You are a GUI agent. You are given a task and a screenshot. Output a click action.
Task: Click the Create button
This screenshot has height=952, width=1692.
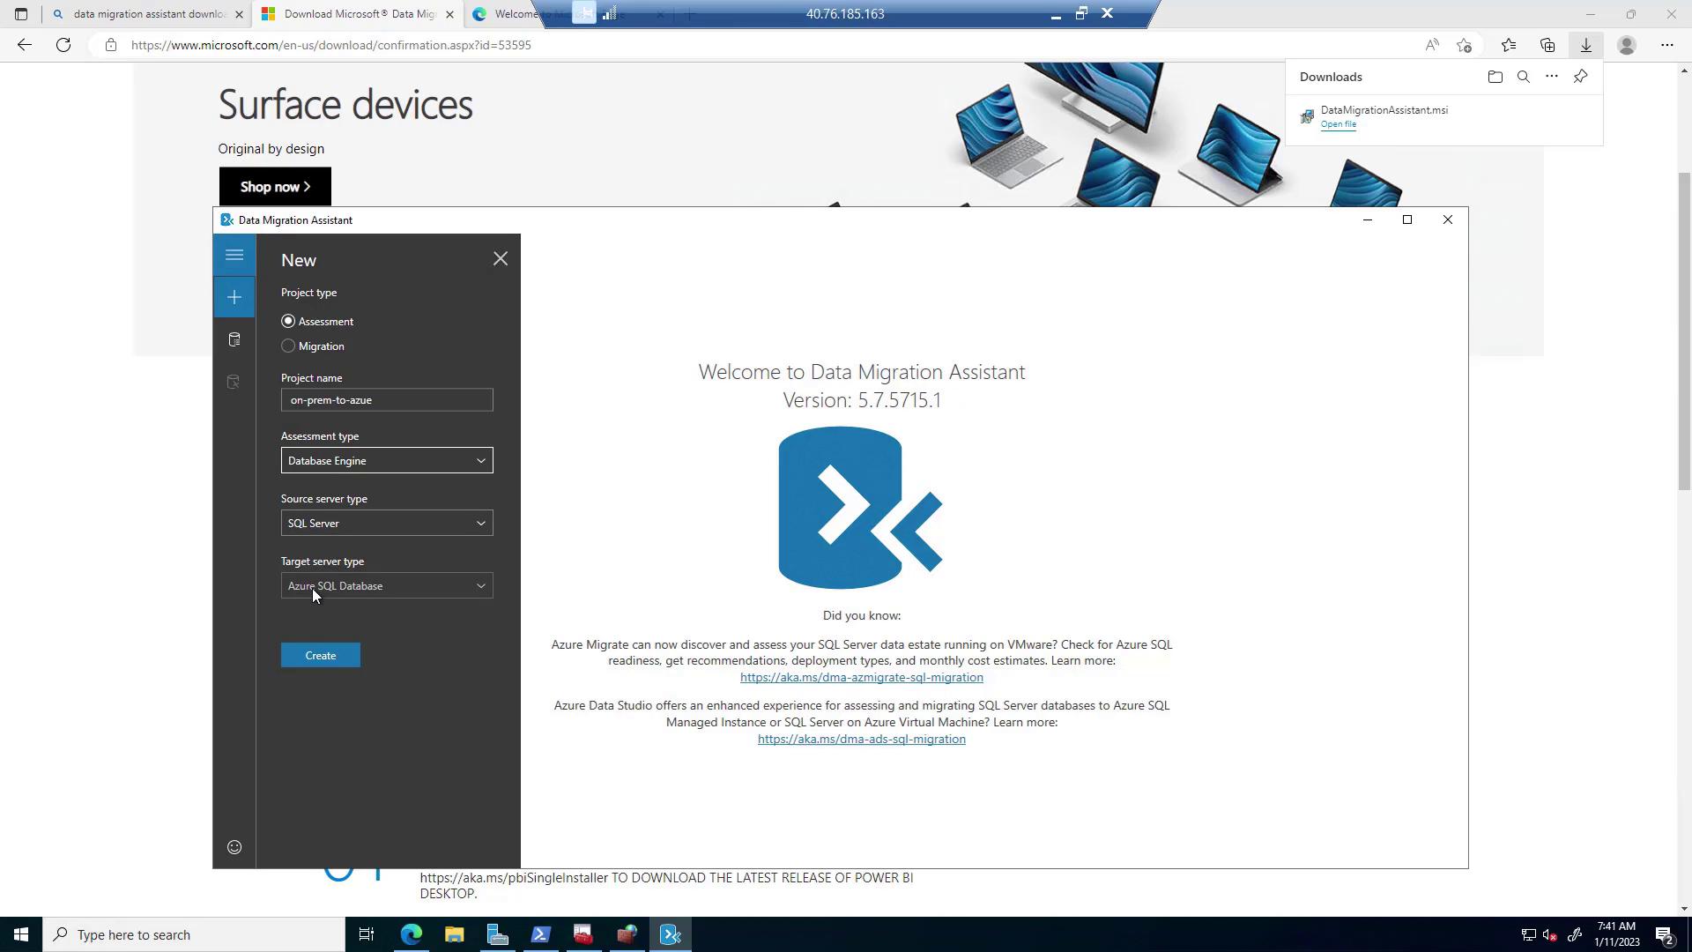pyautogui.click(x=321, y=656)
